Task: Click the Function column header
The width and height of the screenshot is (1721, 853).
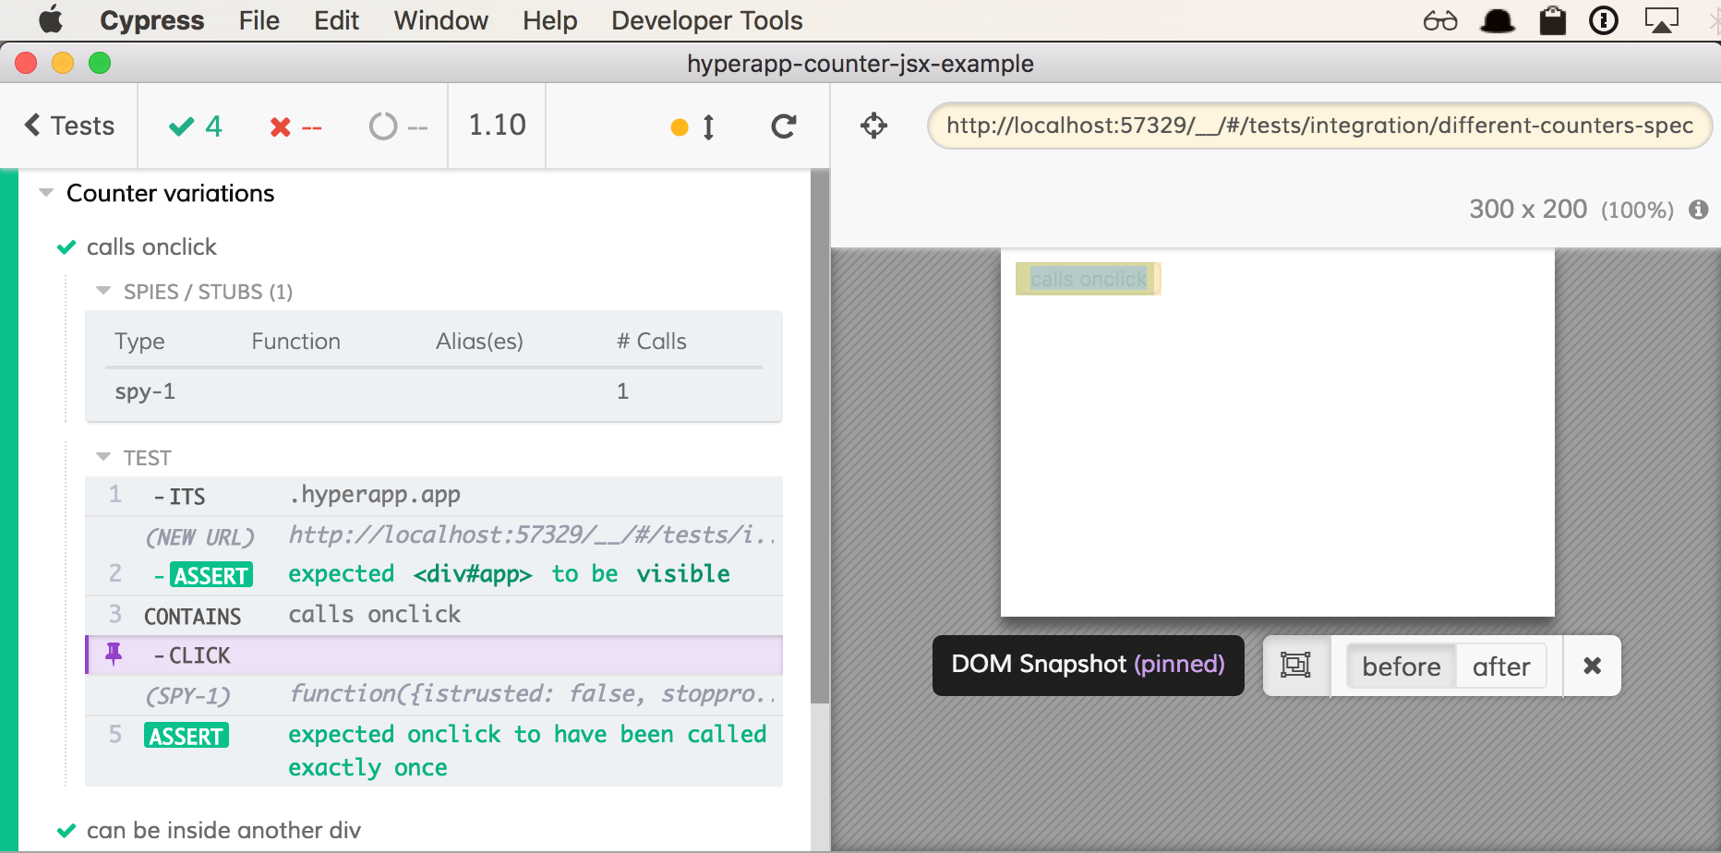Action: tap(295, 342)
